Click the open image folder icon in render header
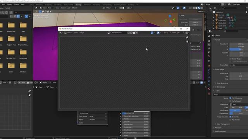This screenshot has width=248, height=139. pyautogui.click(x=134, y=33)
